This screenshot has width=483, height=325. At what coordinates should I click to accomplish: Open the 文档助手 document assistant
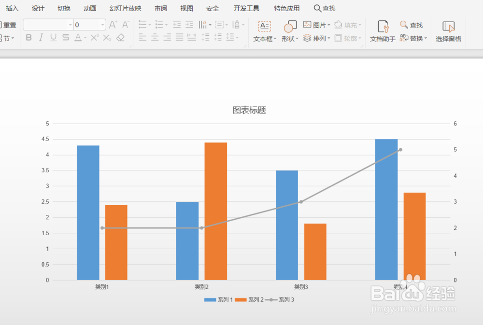pyautogui.click(x=383, y=32)
